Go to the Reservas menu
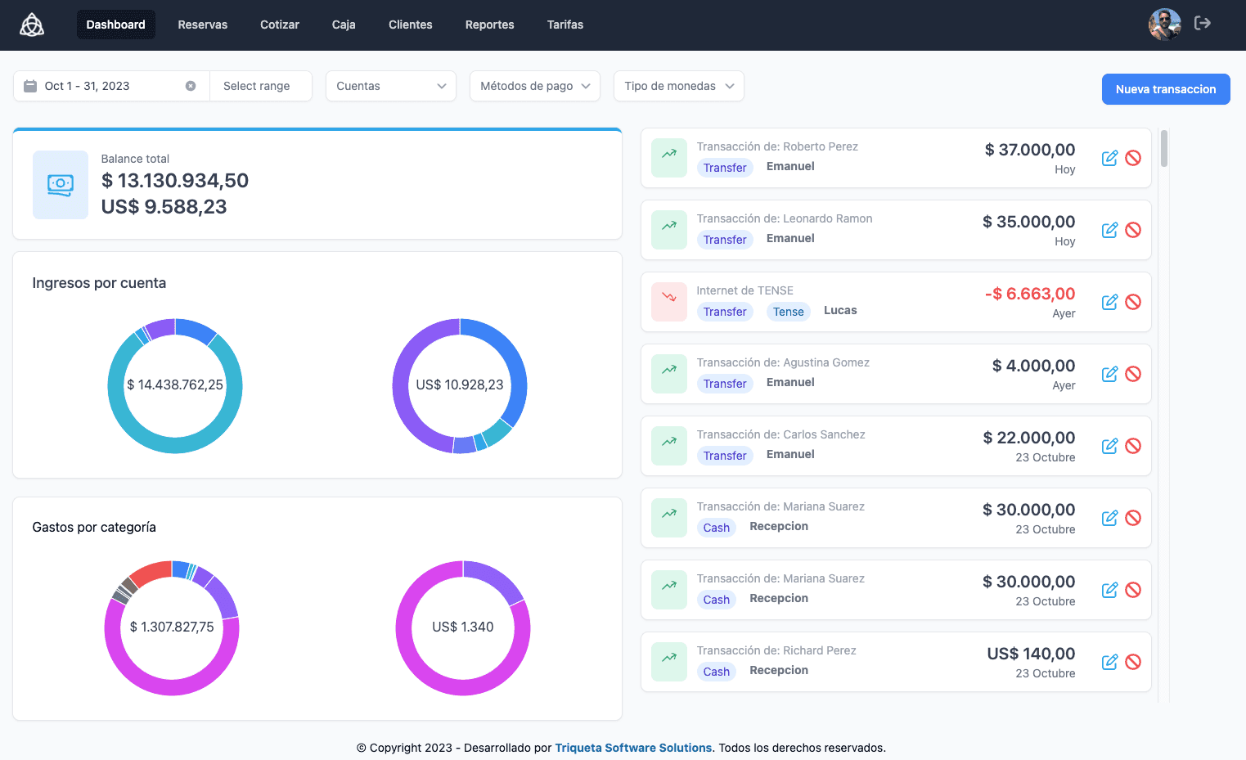 tap(203, 25)
